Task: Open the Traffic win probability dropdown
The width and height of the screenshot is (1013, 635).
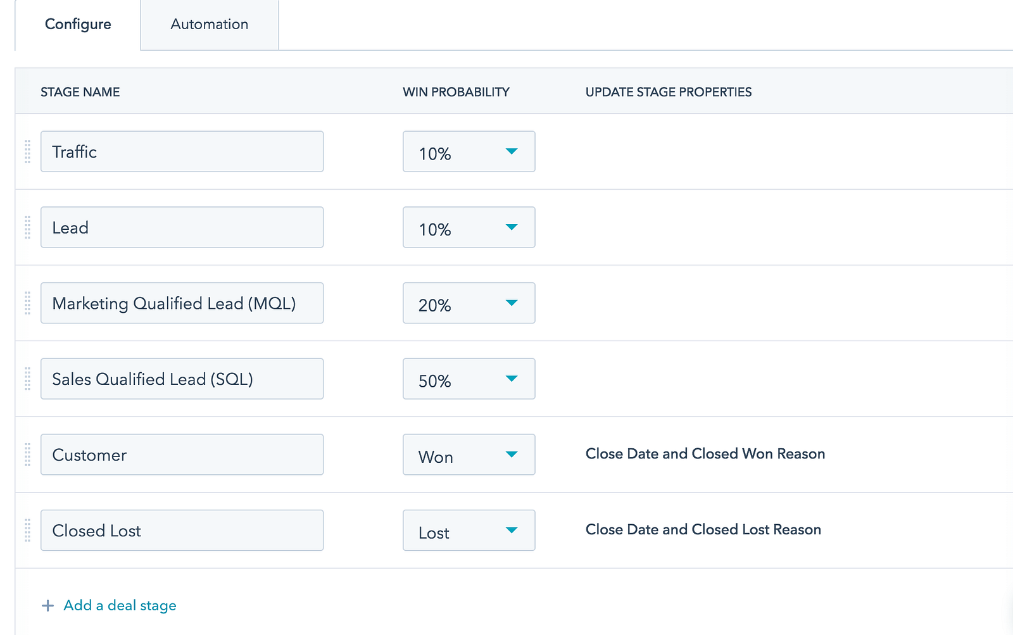Action: coord(469,152)
